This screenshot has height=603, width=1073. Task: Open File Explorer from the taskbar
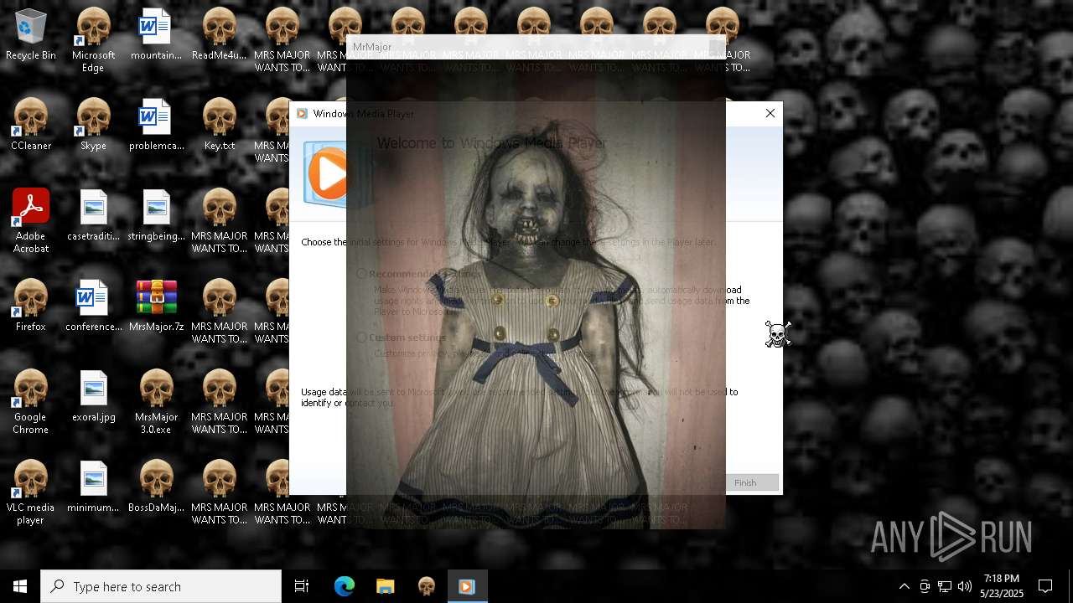click(385, 586)
